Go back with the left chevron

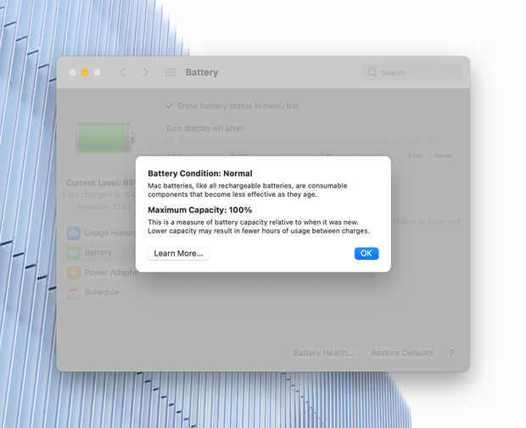click(123, 73)
